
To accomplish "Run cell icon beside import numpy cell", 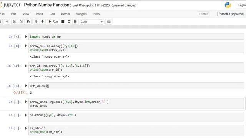I will tap(26, 37).
